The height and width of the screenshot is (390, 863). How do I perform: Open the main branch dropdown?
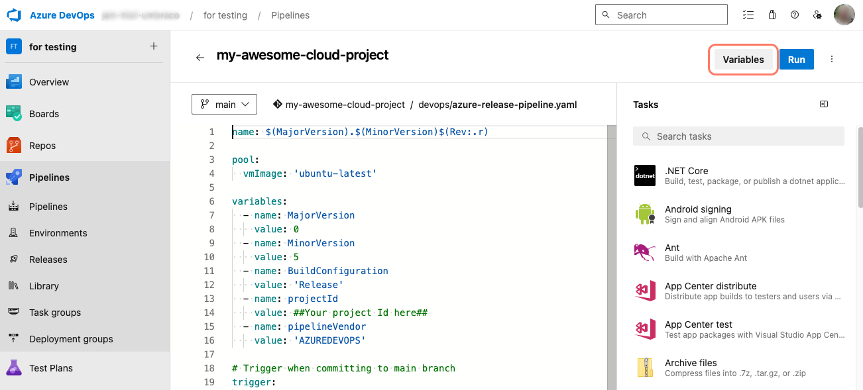tap(224, 105)
